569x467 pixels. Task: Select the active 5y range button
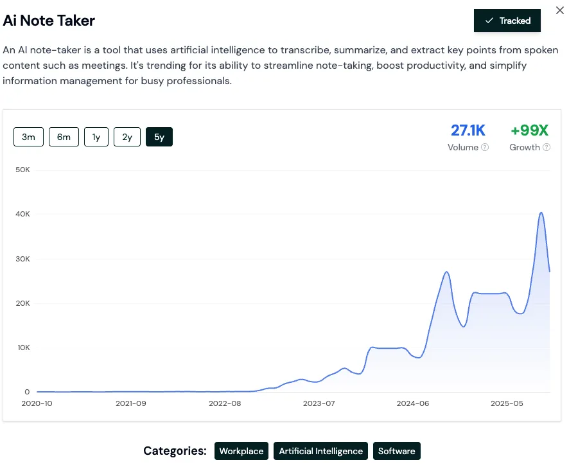(159, 136)
